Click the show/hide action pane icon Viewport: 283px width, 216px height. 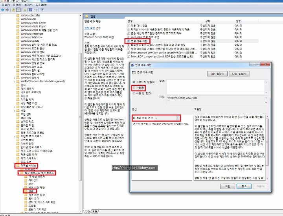pos(35,10)
